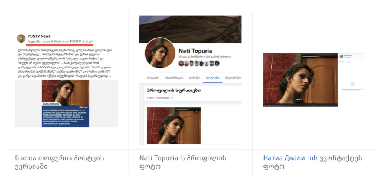This screenshot has height=190, width=386.
Task: Open the მეგობრები tab
Action: pyautogui.click(x=233, y=78)
